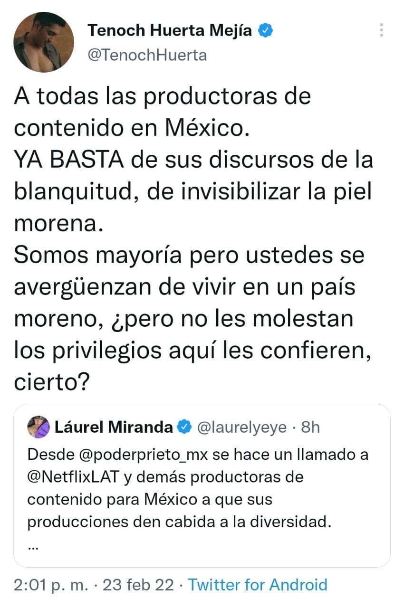The image size is (404, 608).
Task: Click the blue verified badge beside Tenoch Huerta Mejía
Action: pyautogui.click(x=265, y=31)
